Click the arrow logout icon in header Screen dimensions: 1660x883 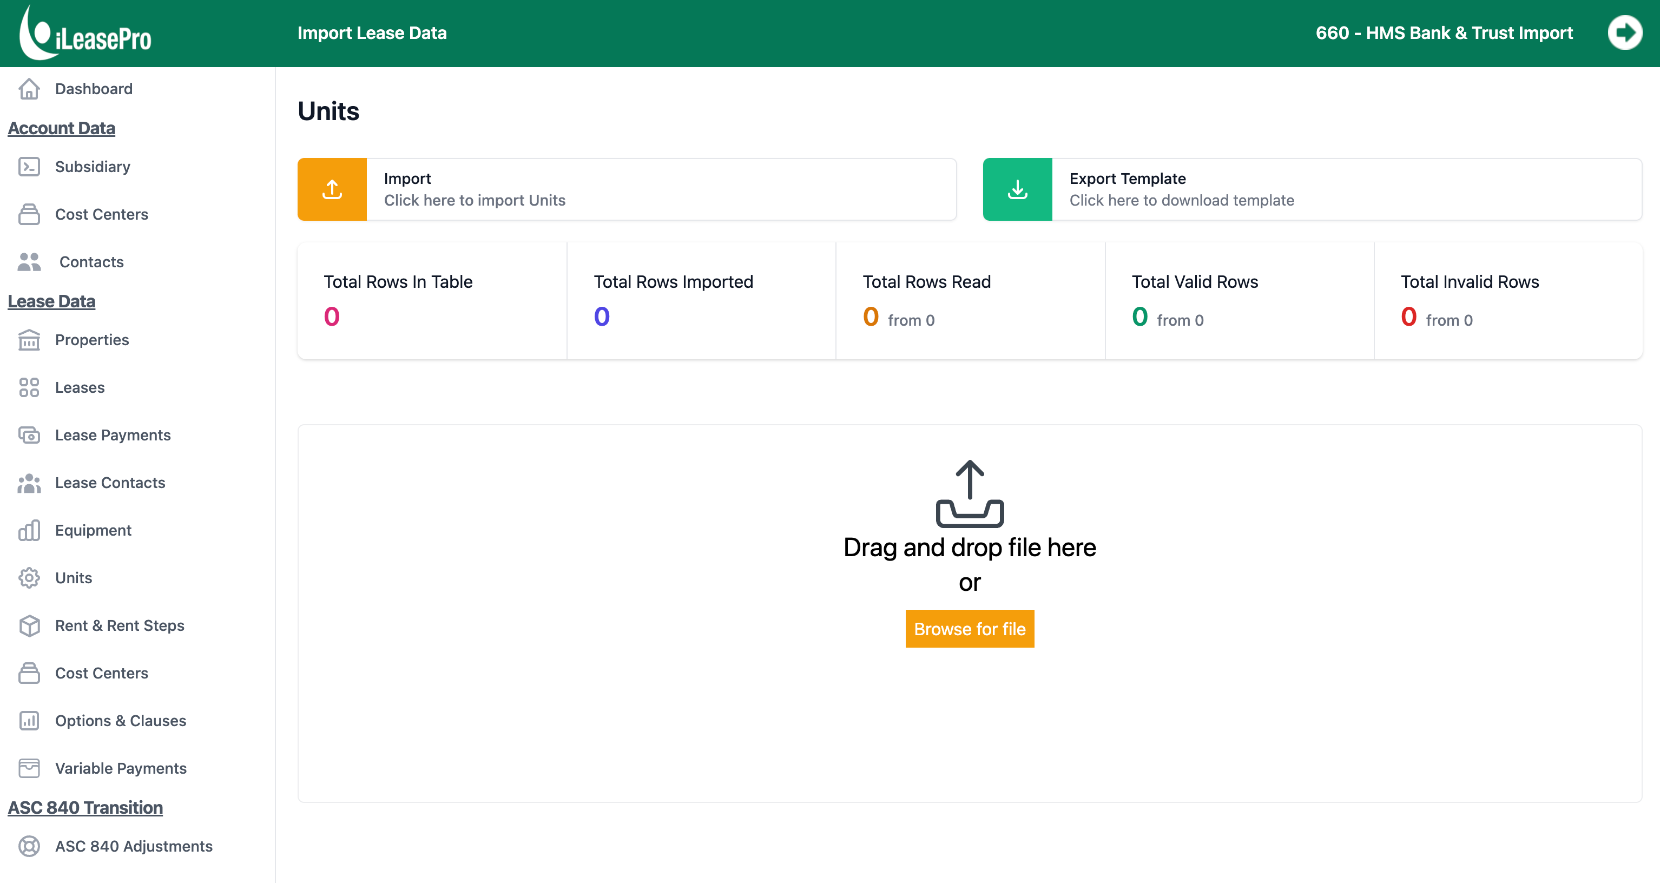pyautogui.click(x=1624, y=33)
